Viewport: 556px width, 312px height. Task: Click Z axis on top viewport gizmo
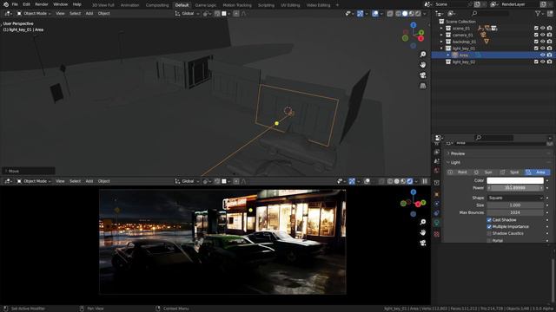pos(414,25)
